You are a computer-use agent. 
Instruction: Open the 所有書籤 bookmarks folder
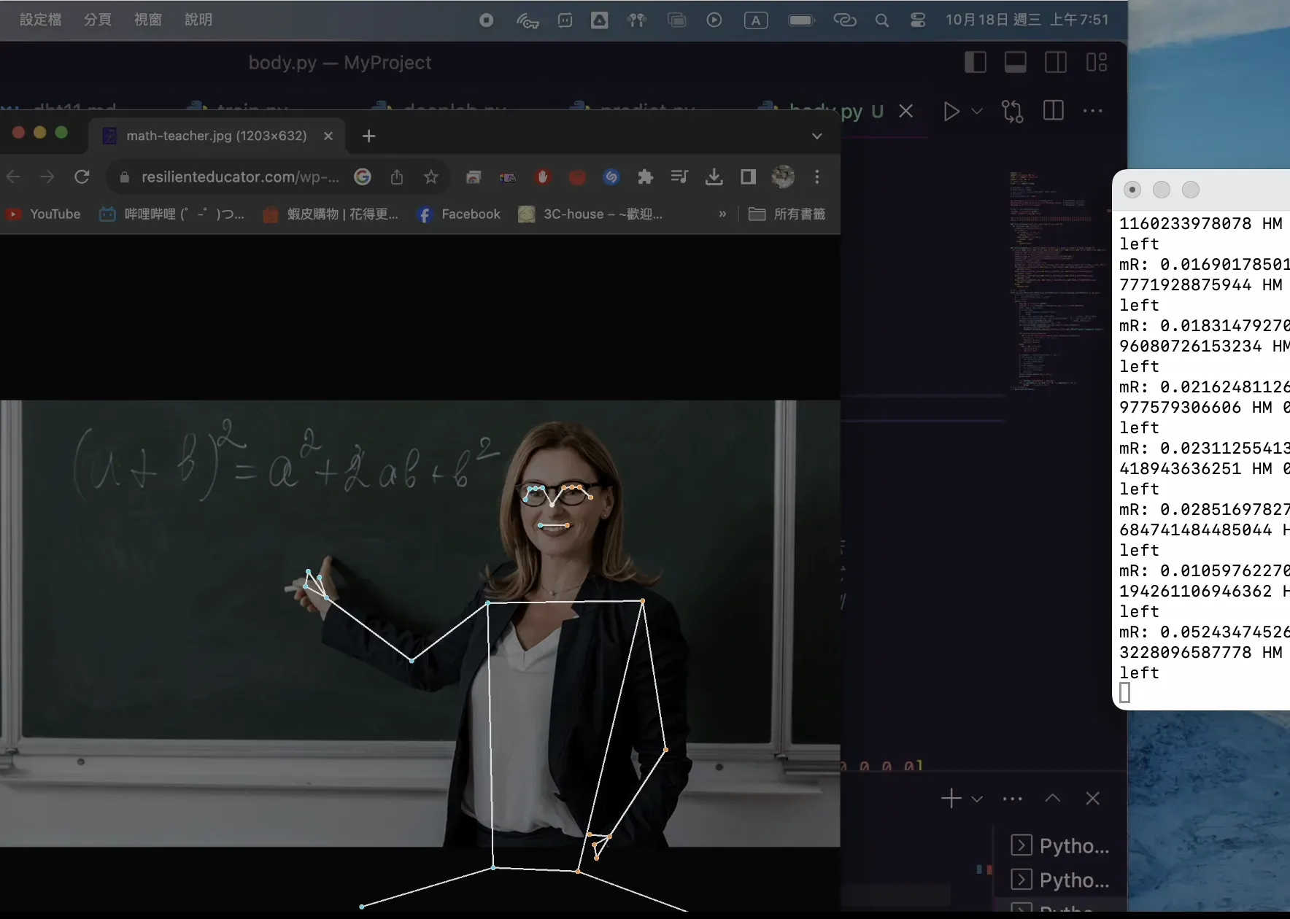(x=787, y=214)
